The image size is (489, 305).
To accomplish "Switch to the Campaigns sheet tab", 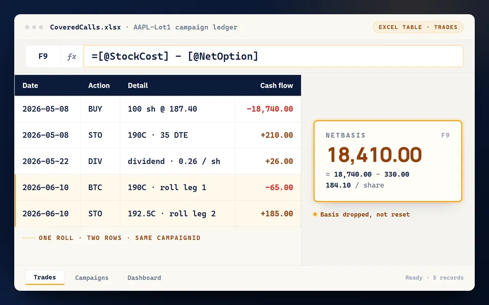I will pos(92,278).
